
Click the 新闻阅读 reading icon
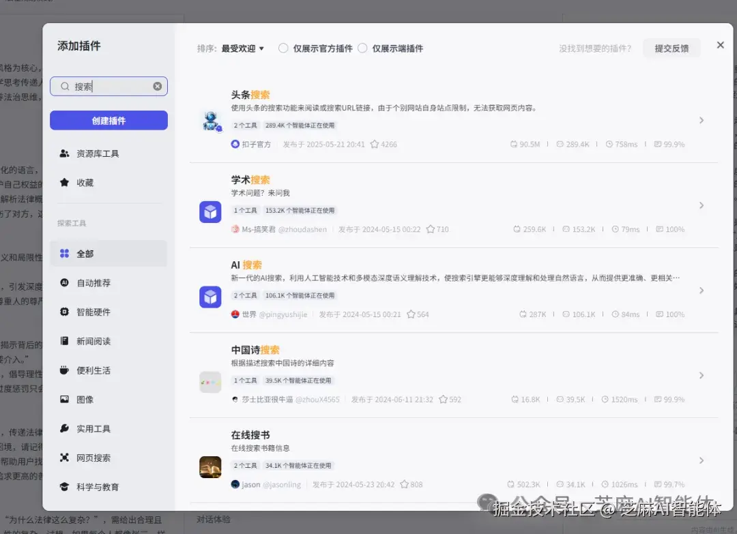63,341
